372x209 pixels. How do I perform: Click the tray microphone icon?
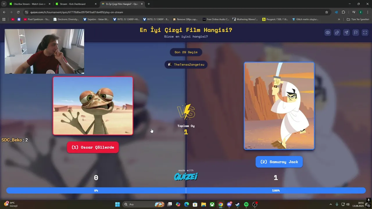coord(337,204)
